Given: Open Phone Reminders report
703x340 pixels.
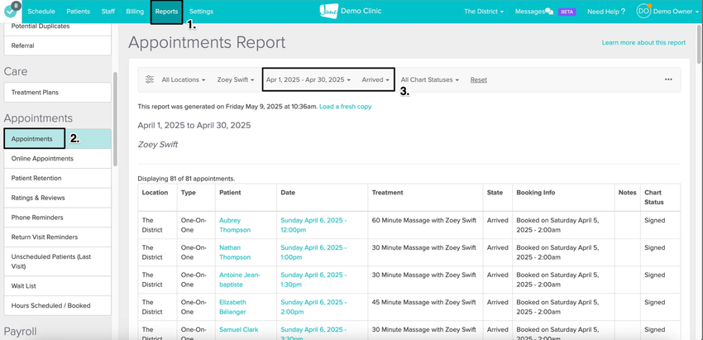Looking at the screenshot, I should pos(57,218).
